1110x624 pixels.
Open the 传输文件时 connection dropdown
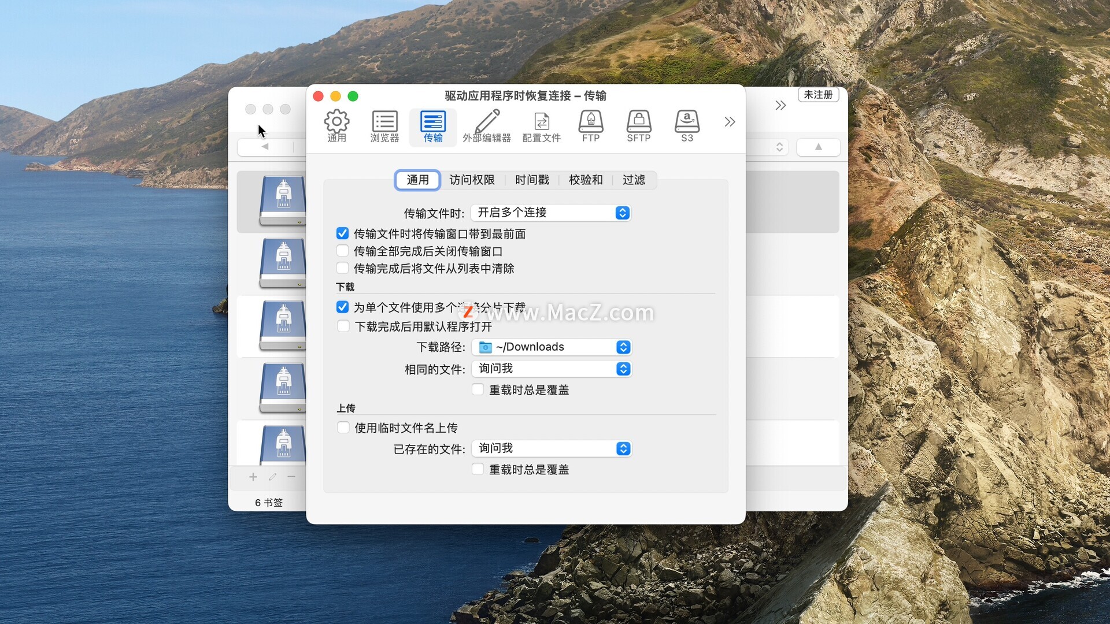point(550,213)
